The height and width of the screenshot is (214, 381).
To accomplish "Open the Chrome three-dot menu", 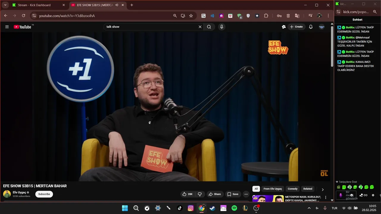I will [328, 16].
